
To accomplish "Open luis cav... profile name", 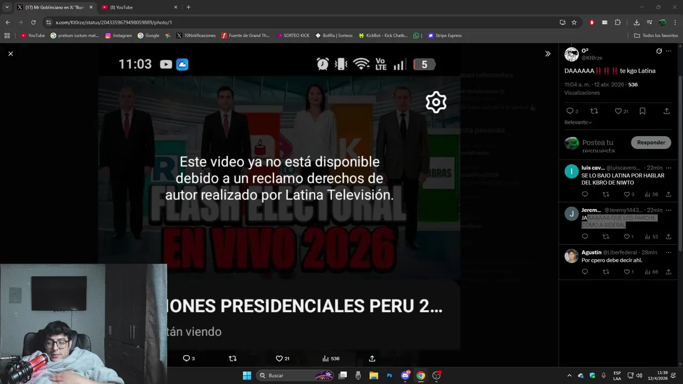I will (x=593, y=167).
